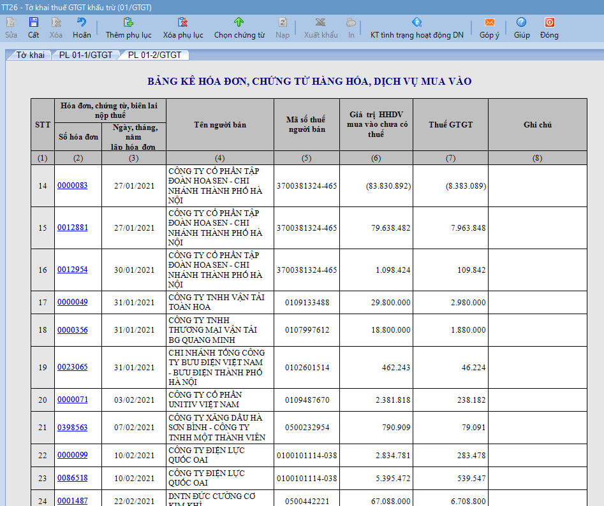Open invoice link 0012881
The height and width of the screenshot is (506, 604).
[73, 228]
